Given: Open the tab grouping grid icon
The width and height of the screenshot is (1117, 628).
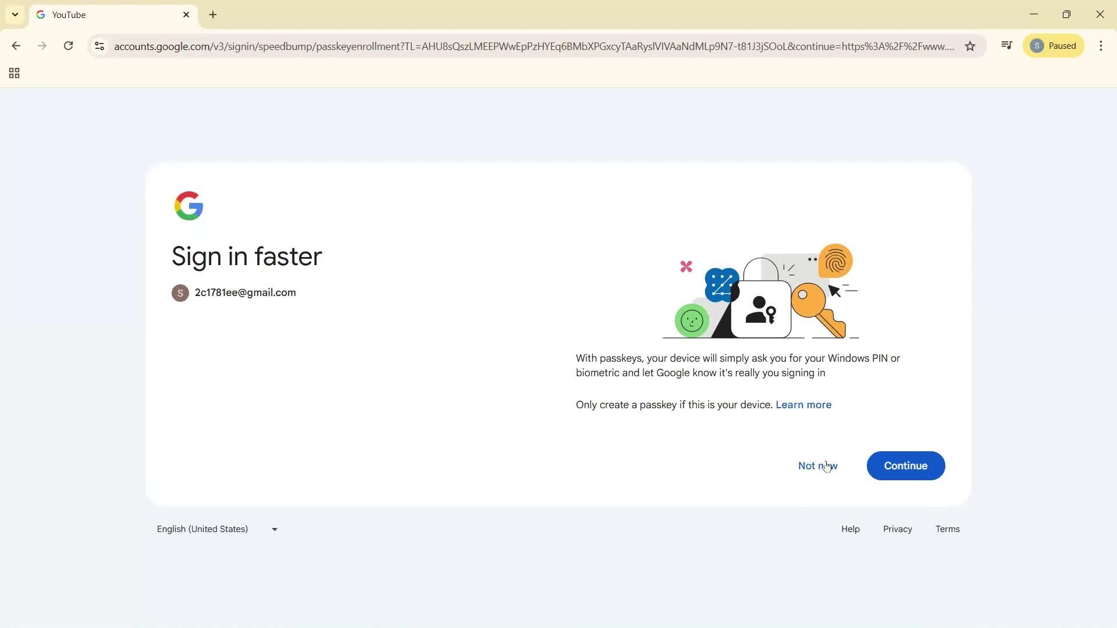Looking at the screenshot, I should click(13, 73).
